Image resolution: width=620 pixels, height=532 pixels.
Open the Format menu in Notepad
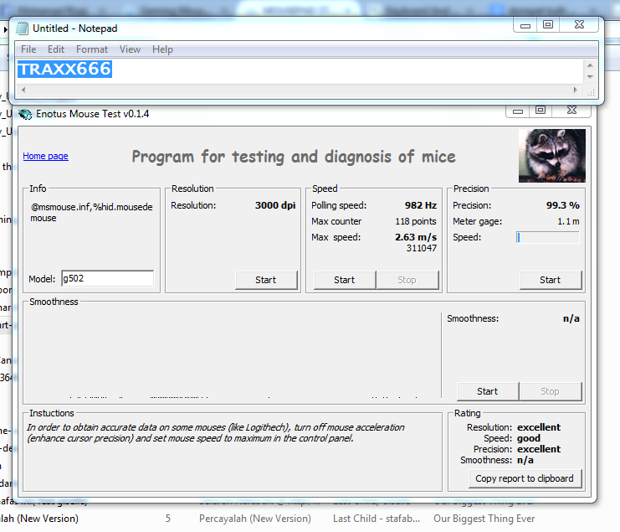click(92, 49)
